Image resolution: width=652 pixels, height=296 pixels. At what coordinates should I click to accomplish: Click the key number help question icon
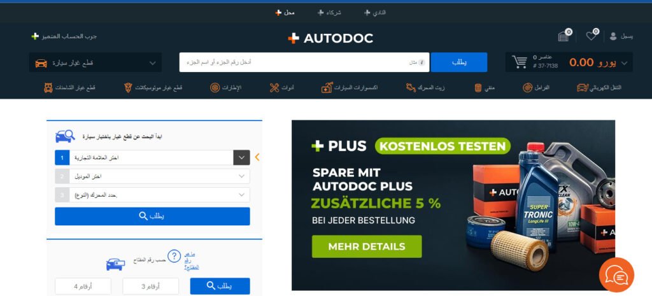click(x=174, y=256)
